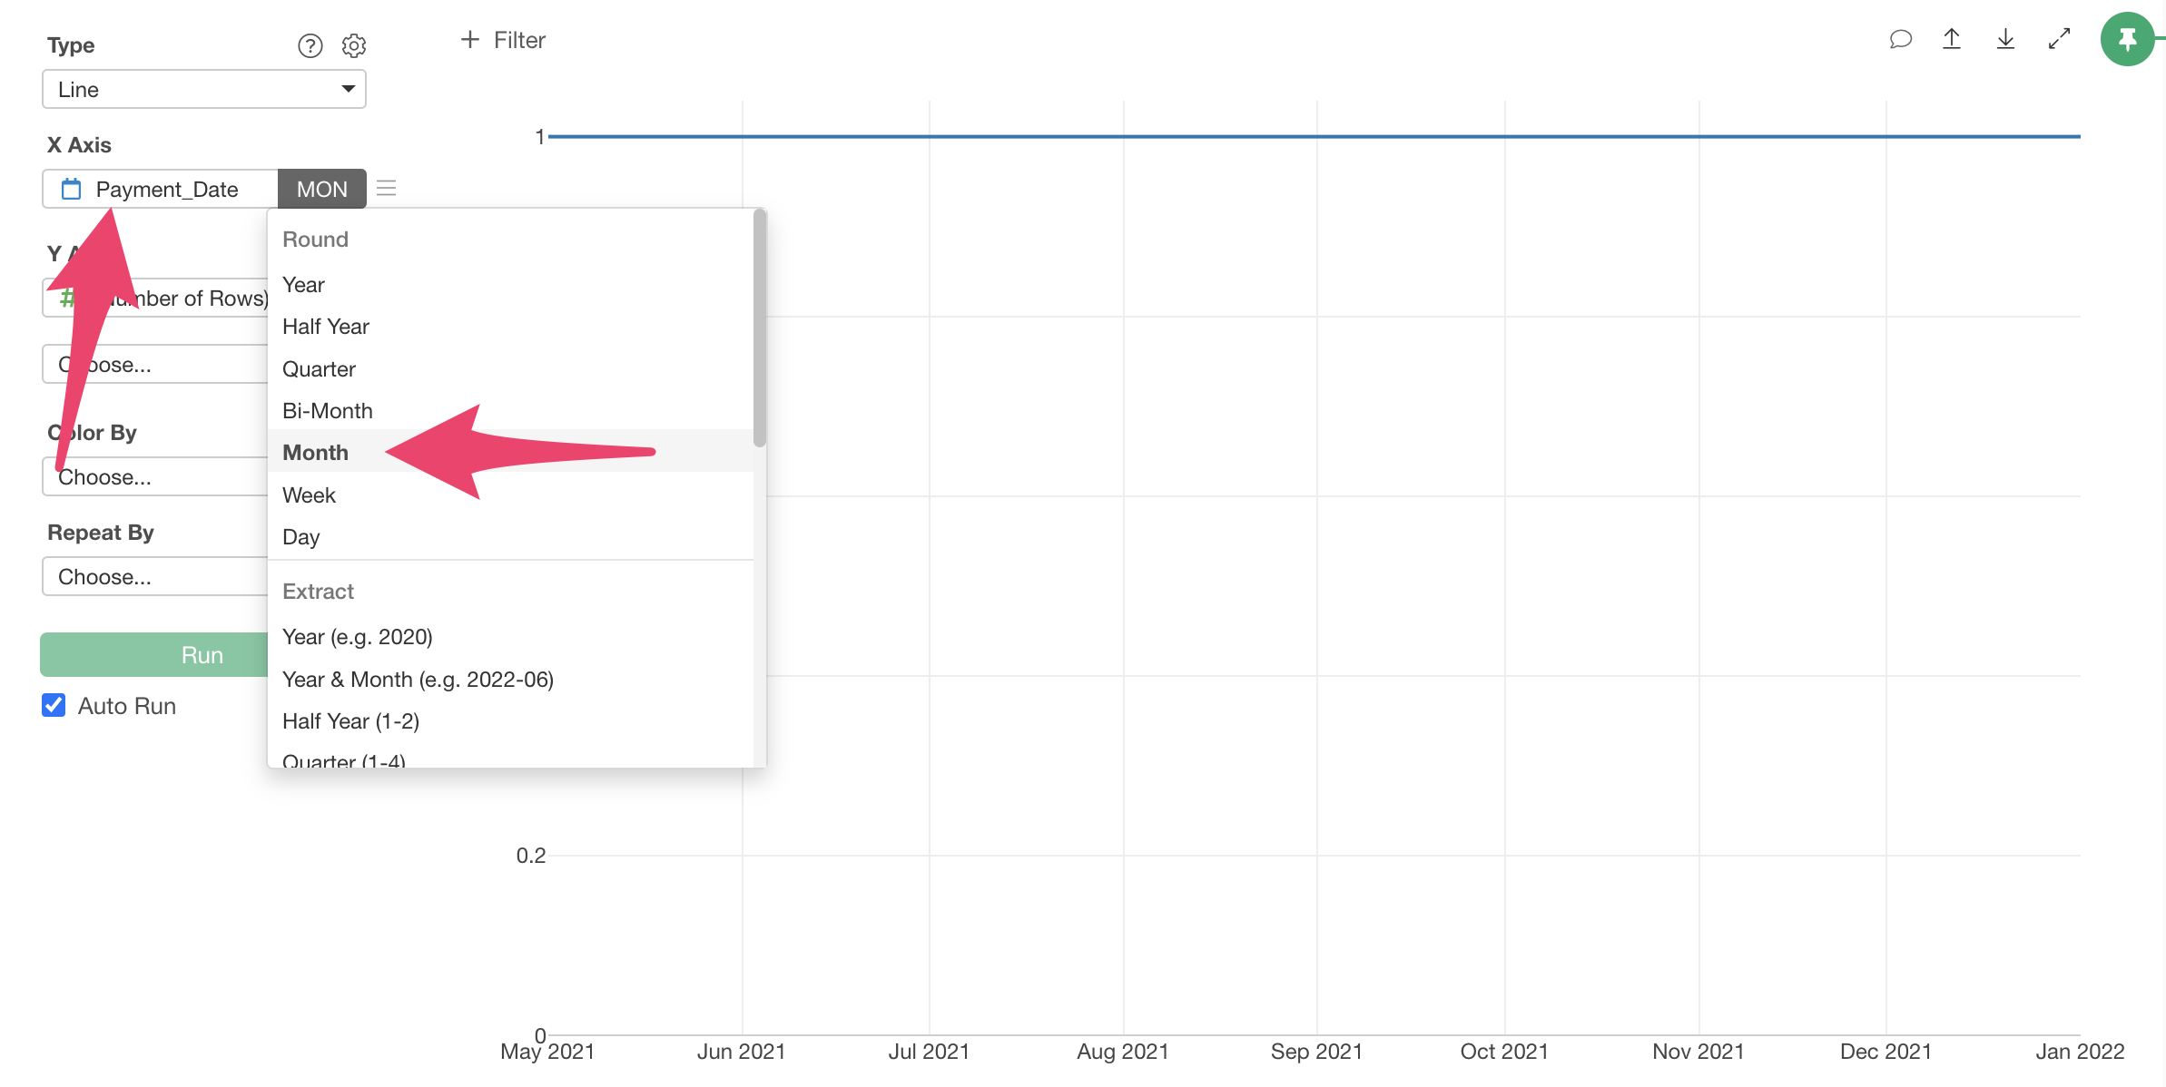
Task: Click the comment speech bubble icon
Action: pyautogui.click(x=1900, y=39)
